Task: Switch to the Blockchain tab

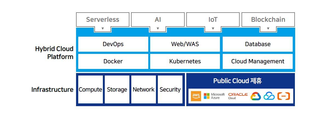Action: coord(268,20)
